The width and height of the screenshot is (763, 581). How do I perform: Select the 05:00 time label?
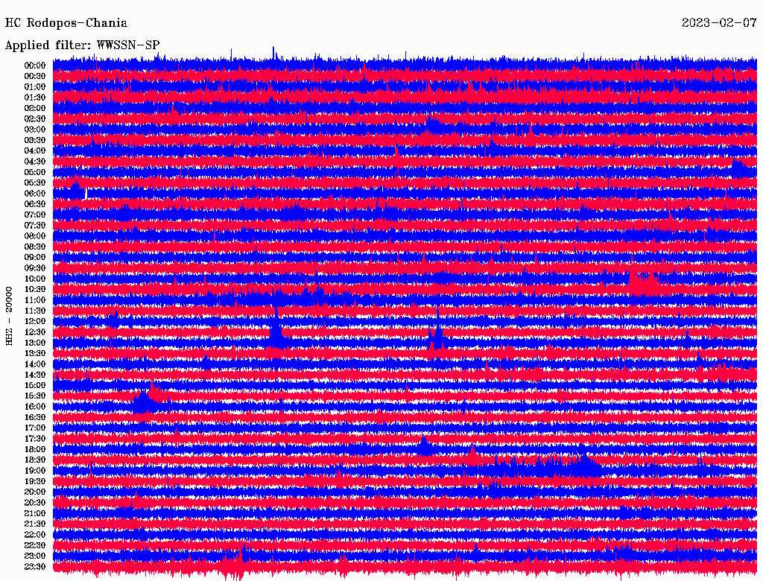35,172
